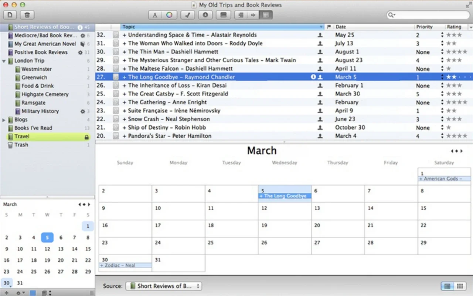Expand the Blogs folder triangle
473x296 pixels.
4,120
